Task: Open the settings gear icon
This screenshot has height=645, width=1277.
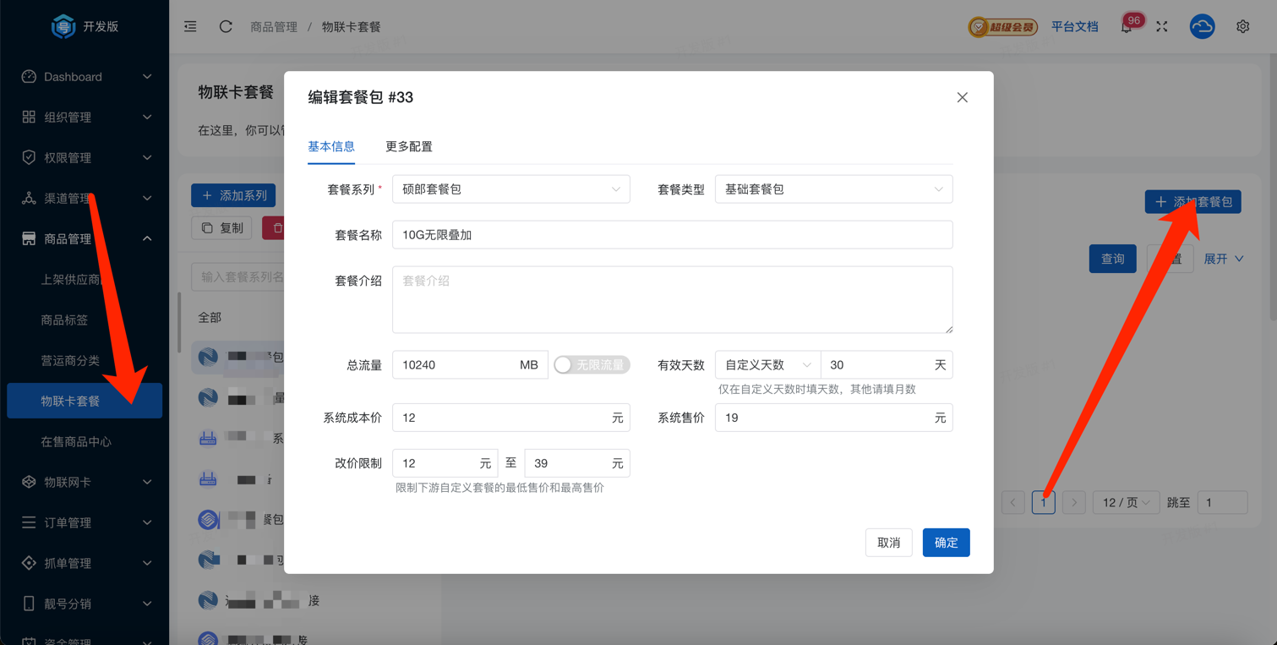Action: (1242, 27)
